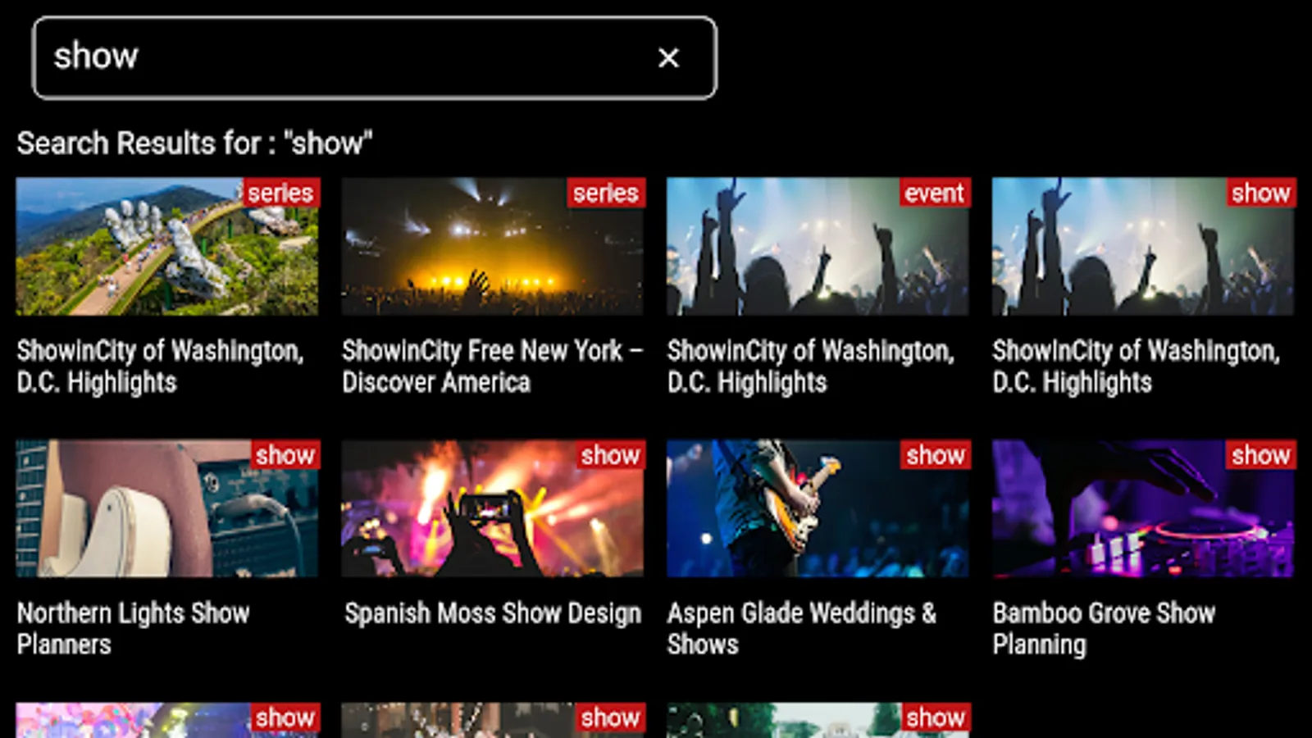The image size is (1312, 738).
Task: Select the title text "Aspen Glade Weddings & Shows"
Action: click(801, 629)
